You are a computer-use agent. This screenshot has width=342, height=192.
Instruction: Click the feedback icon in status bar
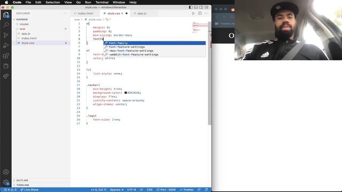[199, 190]
